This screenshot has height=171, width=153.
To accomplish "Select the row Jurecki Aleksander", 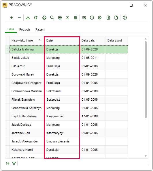I will [69, 141].
